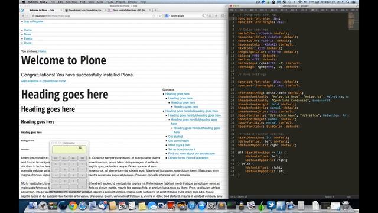Open the Tools menu
Viewport: 378px width, 213px height.
point(110,2)
